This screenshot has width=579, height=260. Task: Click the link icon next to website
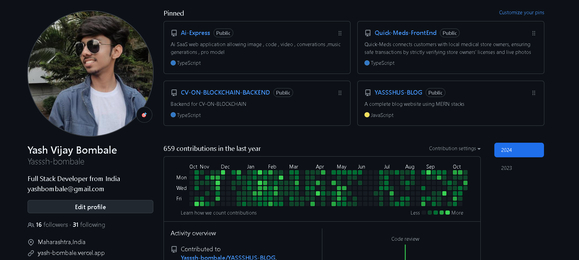31,253
